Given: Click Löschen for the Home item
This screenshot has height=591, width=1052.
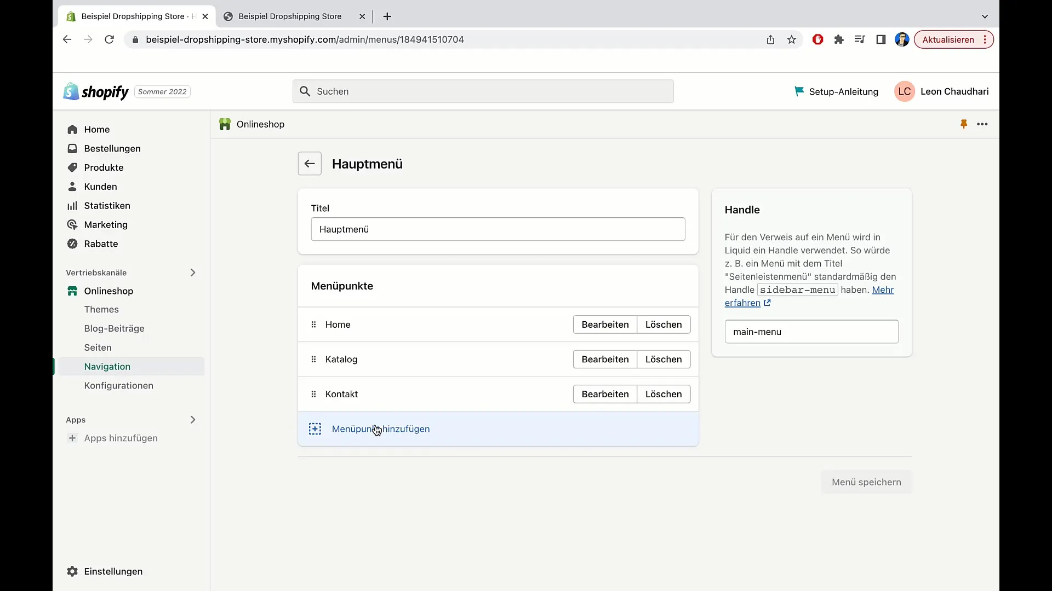Looking at the screenshot, I should 664,325.
